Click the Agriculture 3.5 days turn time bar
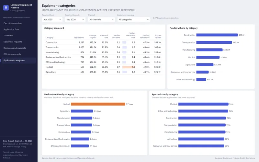This screenshot has height=162, width=259. click(x=82, y=111)
